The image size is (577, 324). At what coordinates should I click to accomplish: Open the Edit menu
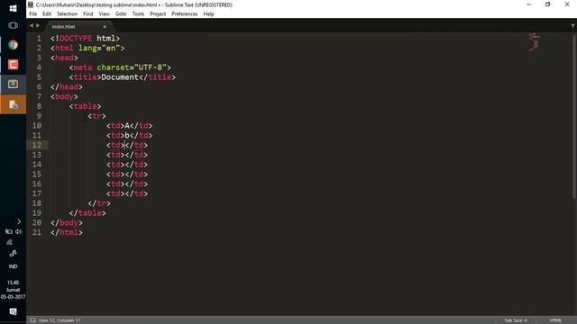(x=47, y=14)
